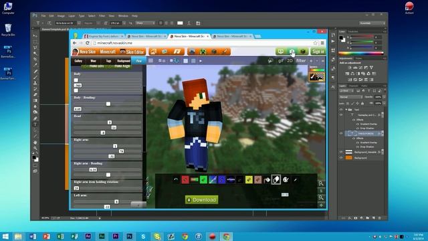Screen dimensions: 428x241
Task: Open the layer Opacity dropdown arrow
Action: click(x=384, y=97)
